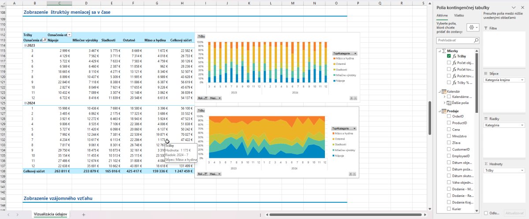The height and width of the screenshot is (219, 529).
Task: Uncheck the Tržby measure checkbox
Action: (x=449, y=56)
